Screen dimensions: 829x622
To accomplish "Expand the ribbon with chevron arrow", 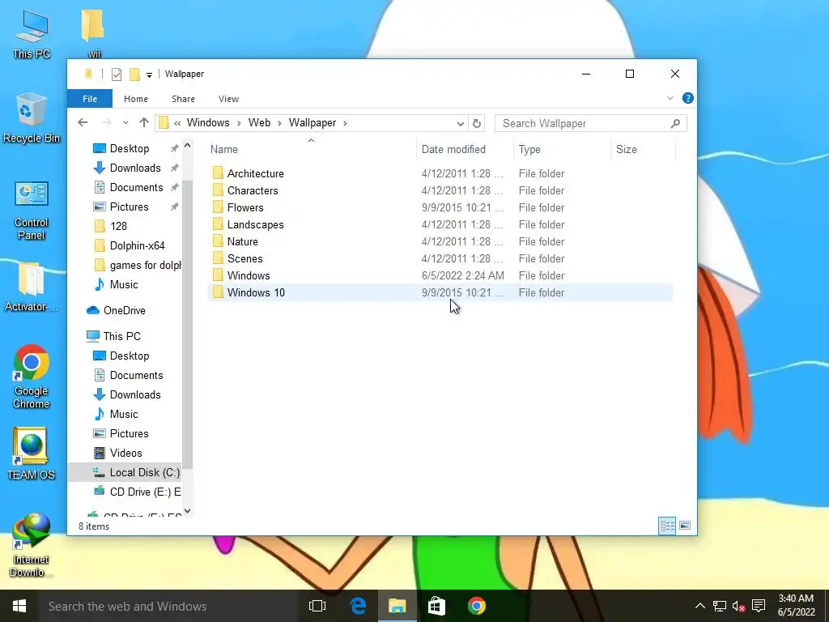I will click(x=670, y=98).
